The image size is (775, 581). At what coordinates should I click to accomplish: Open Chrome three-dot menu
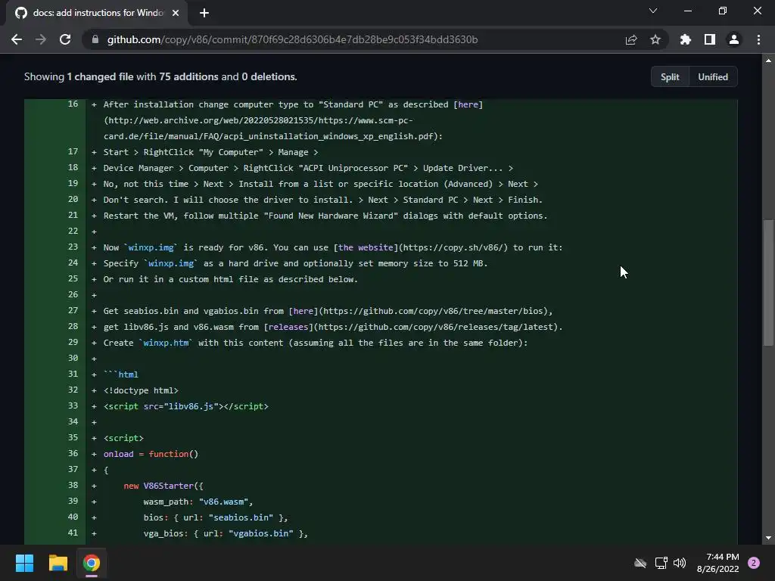(758, 39)
